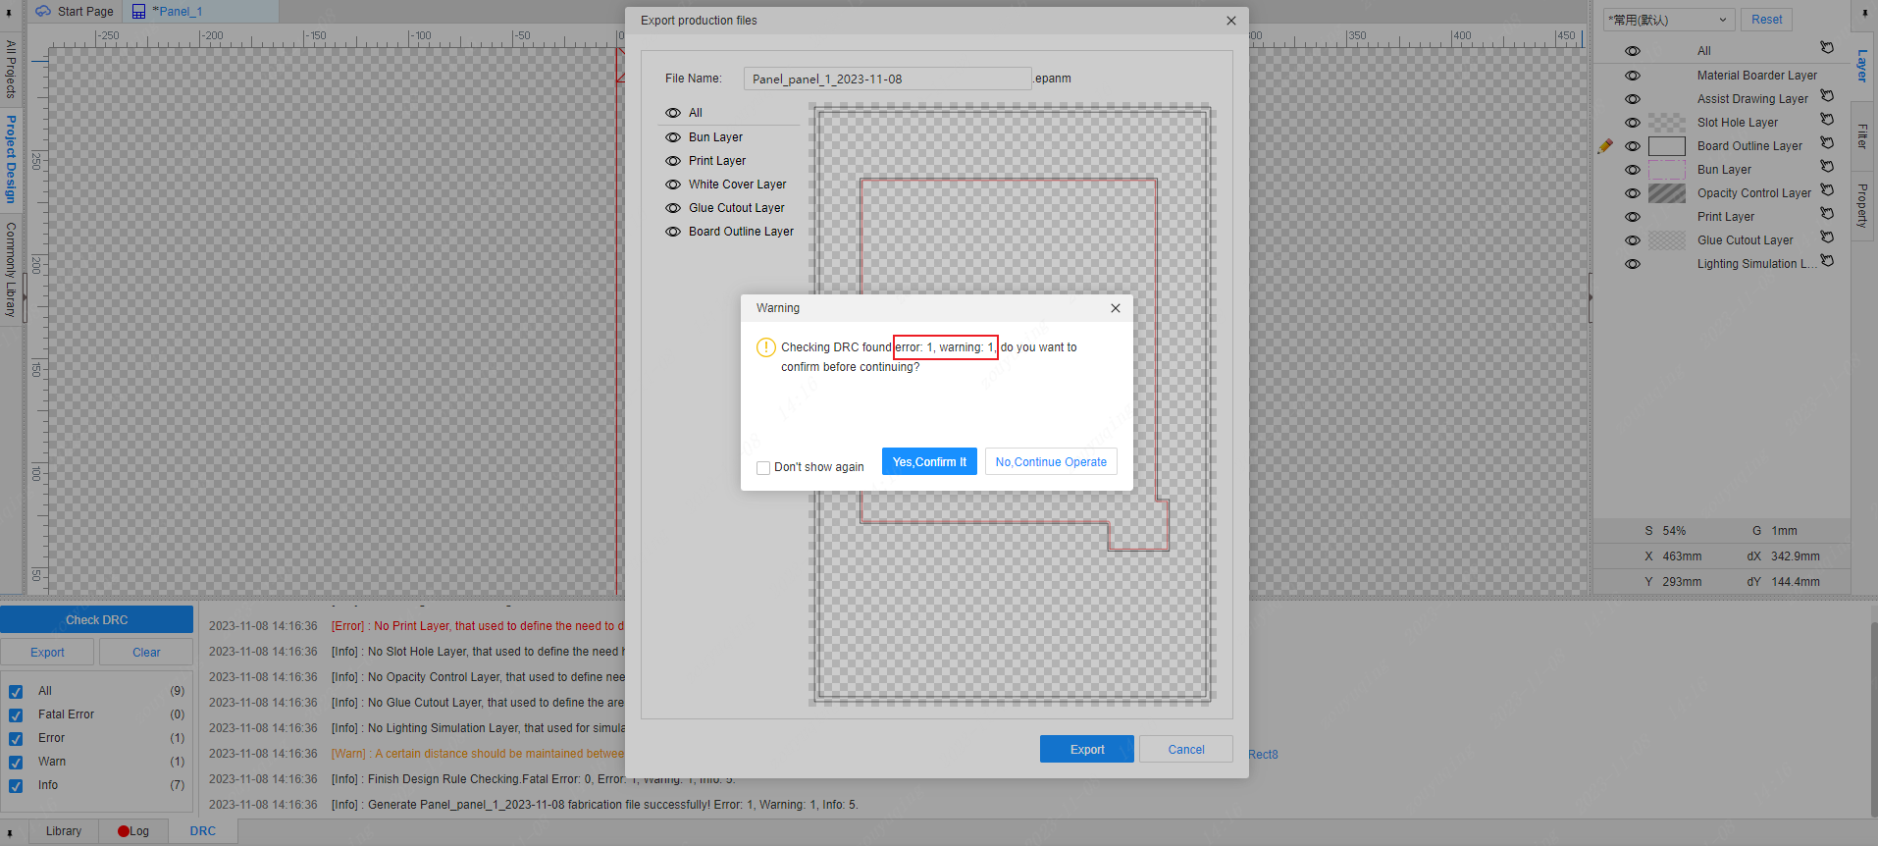Click the Slot Hole Layer checkered swatch
The width and height of the screenshot is (1878, 846).
tap(1667, 123)
